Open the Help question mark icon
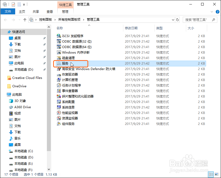 (x=218, y=12)
